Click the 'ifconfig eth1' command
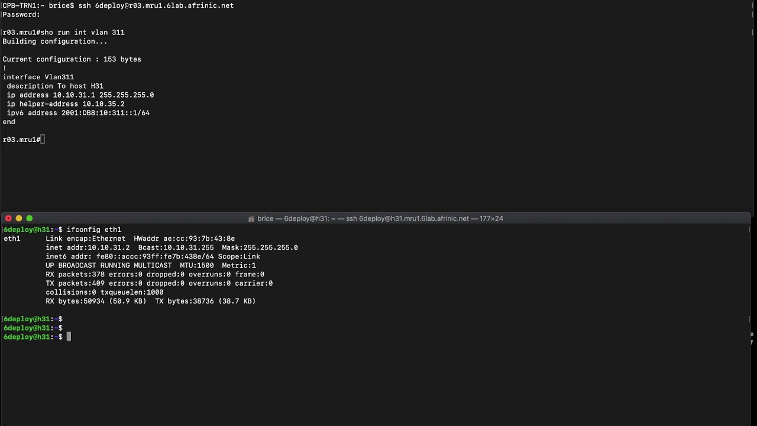 94,230
